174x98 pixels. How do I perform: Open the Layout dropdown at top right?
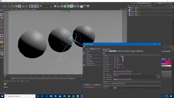point(164,3)
